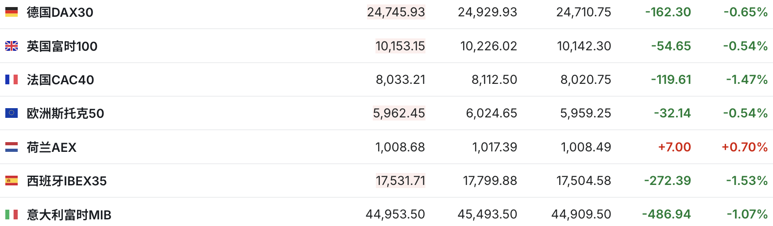Open the 德国DAX30 index link

[x=60, y=12]
